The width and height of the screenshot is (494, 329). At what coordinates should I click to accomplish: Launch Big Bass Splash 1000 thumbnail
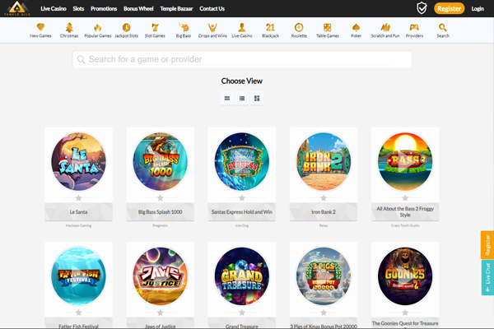coord(160,161)
